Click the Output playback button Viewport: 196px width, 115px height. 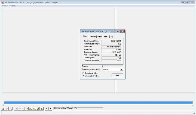11,109
